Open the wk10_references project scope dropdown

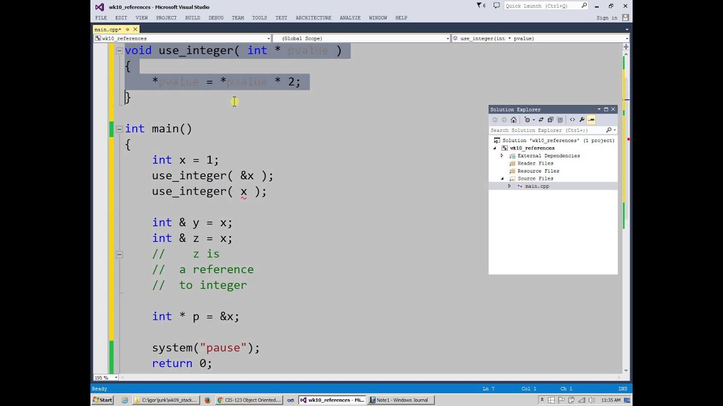click(x=182, y=38)
